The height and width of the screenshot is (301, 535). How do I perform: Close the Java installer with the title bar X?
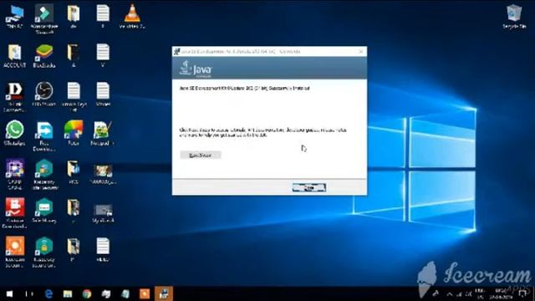point(361,52)
